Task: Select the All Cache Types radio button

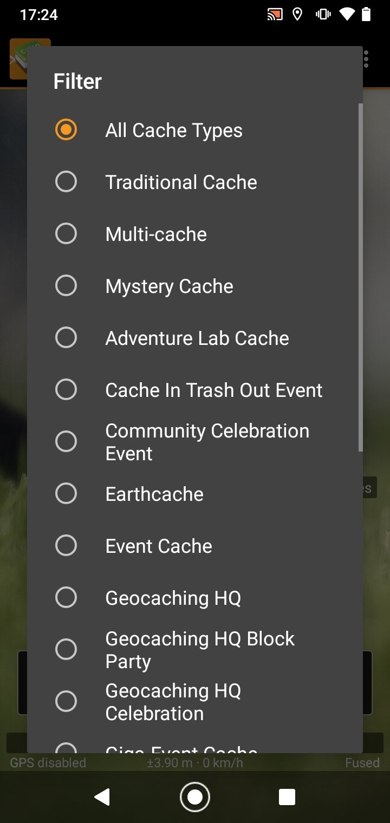Action: (66, 130)
